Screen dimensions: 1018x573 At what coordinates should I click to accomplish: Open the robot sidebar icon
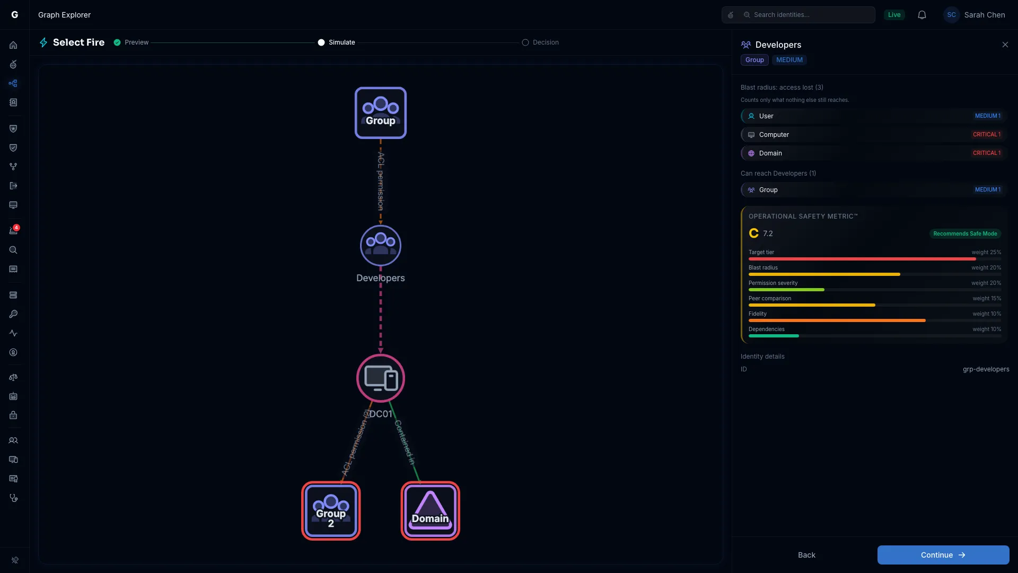pos(13,396)
